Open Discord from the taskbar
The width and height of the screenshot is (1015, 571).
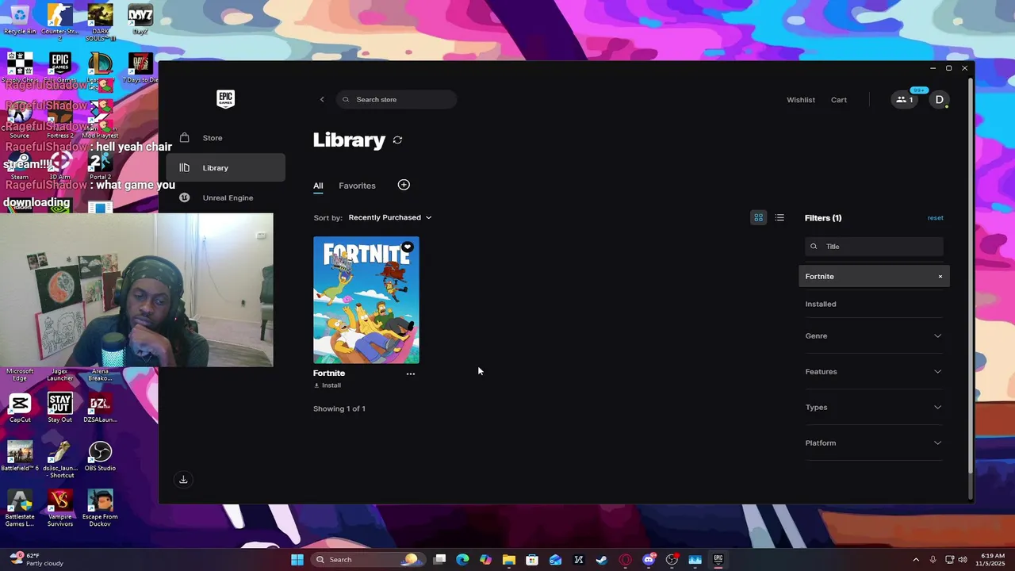(x=649, y=559)
